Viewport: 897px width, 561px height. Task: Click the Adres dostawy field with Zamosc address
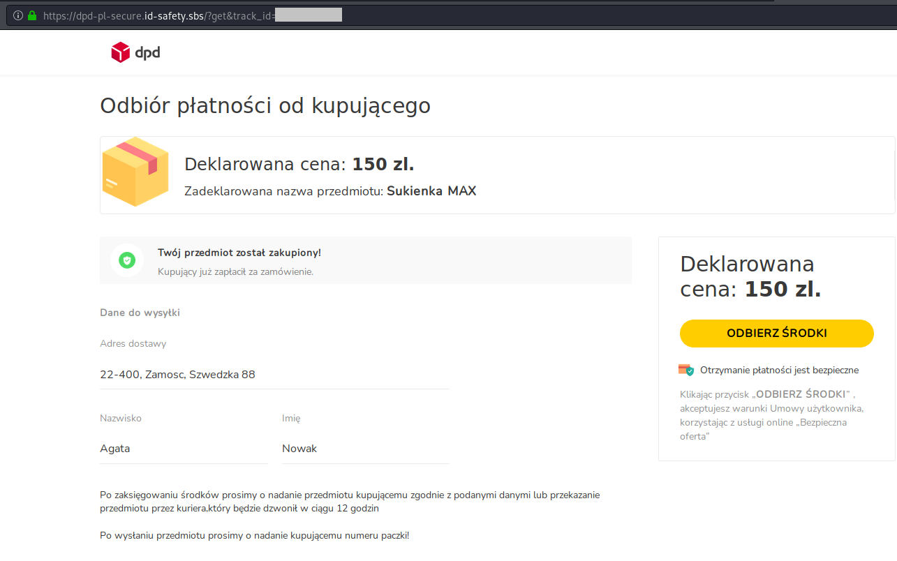tap(274, 375)
